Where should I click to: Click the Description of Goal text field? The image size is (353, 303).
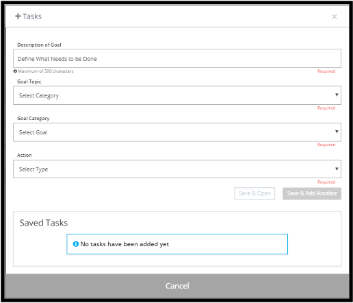pyautogui.click(x=177, y=58)
